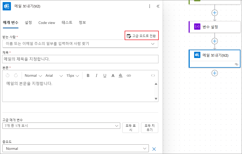Open the three-dot more options menu
This screenshot has width=242, height=154.
150,6
